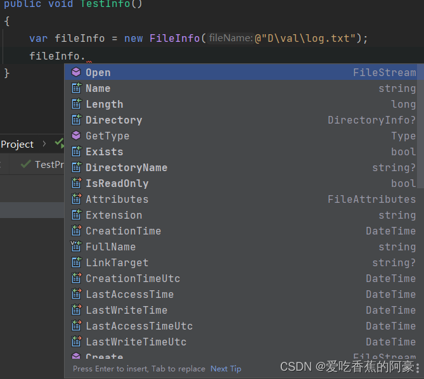Image resolution: width=424 pixels, height=379 pixels.
Task: Click the fileName: parameter hint
Action: point(231,38)
